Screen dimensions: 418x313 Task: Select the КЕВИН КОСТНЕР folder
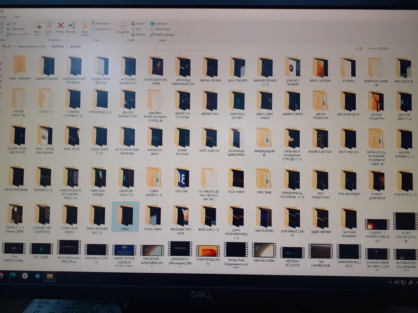pos(182,141)
